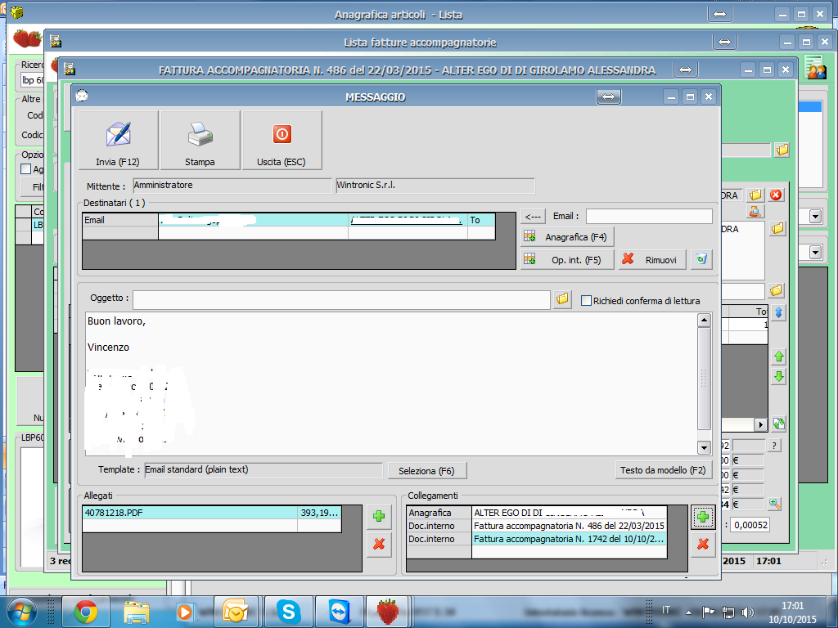Exit the message window via Uscita (ESC)
The width and height of the screenshot is (838, 628).
(x=282, y=141)
